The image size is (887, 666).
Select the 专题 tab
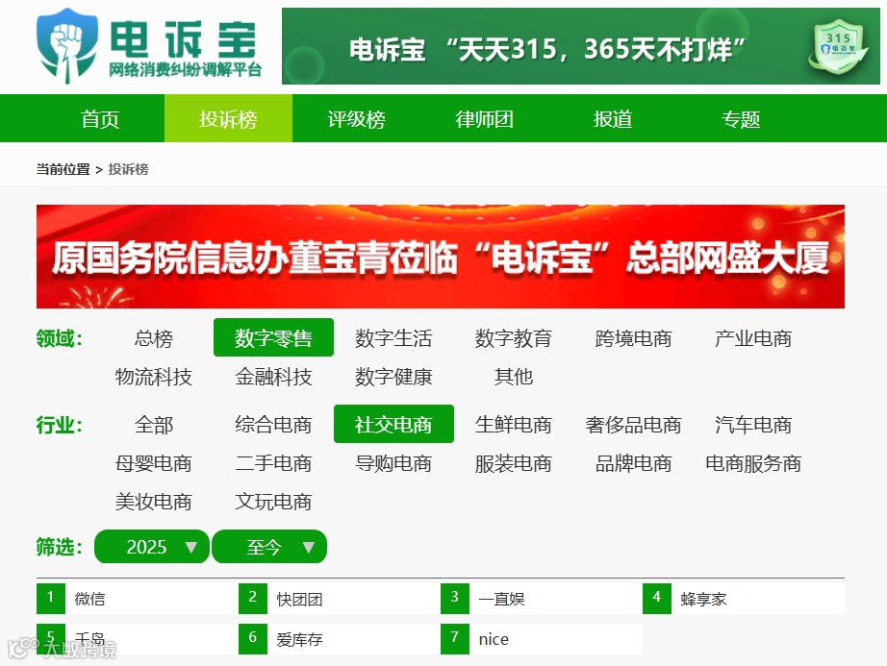tap(741, 118)
